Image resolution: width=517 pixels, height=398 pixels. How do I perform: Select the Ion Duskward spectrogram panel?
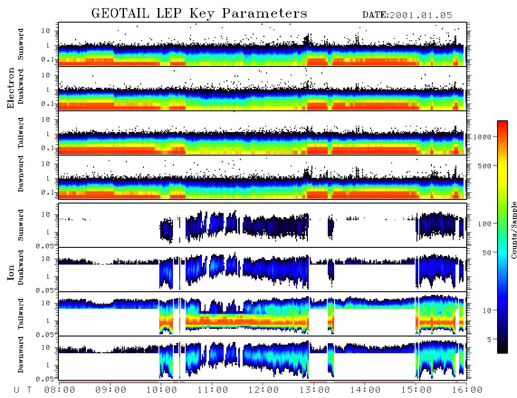pyautogui.click(x=263, y=270)
